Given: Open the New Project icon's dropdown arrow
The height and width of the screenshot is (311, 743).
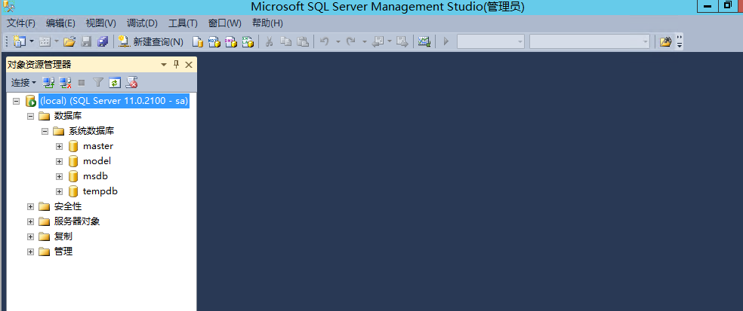Looking at the screenshot, I should click(32, 41).
